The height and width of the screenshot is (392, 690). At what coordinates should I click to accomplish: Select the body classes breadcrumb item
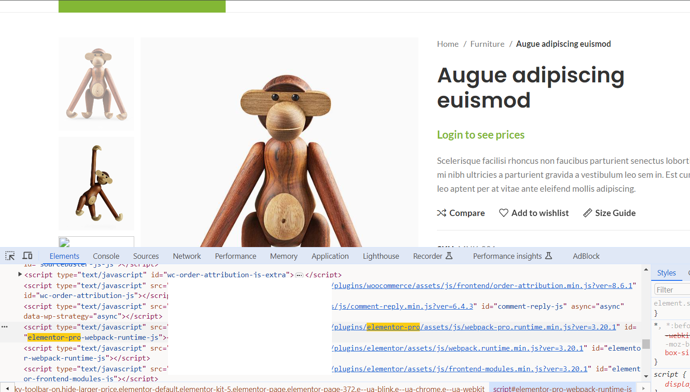(x=250, y=388)
